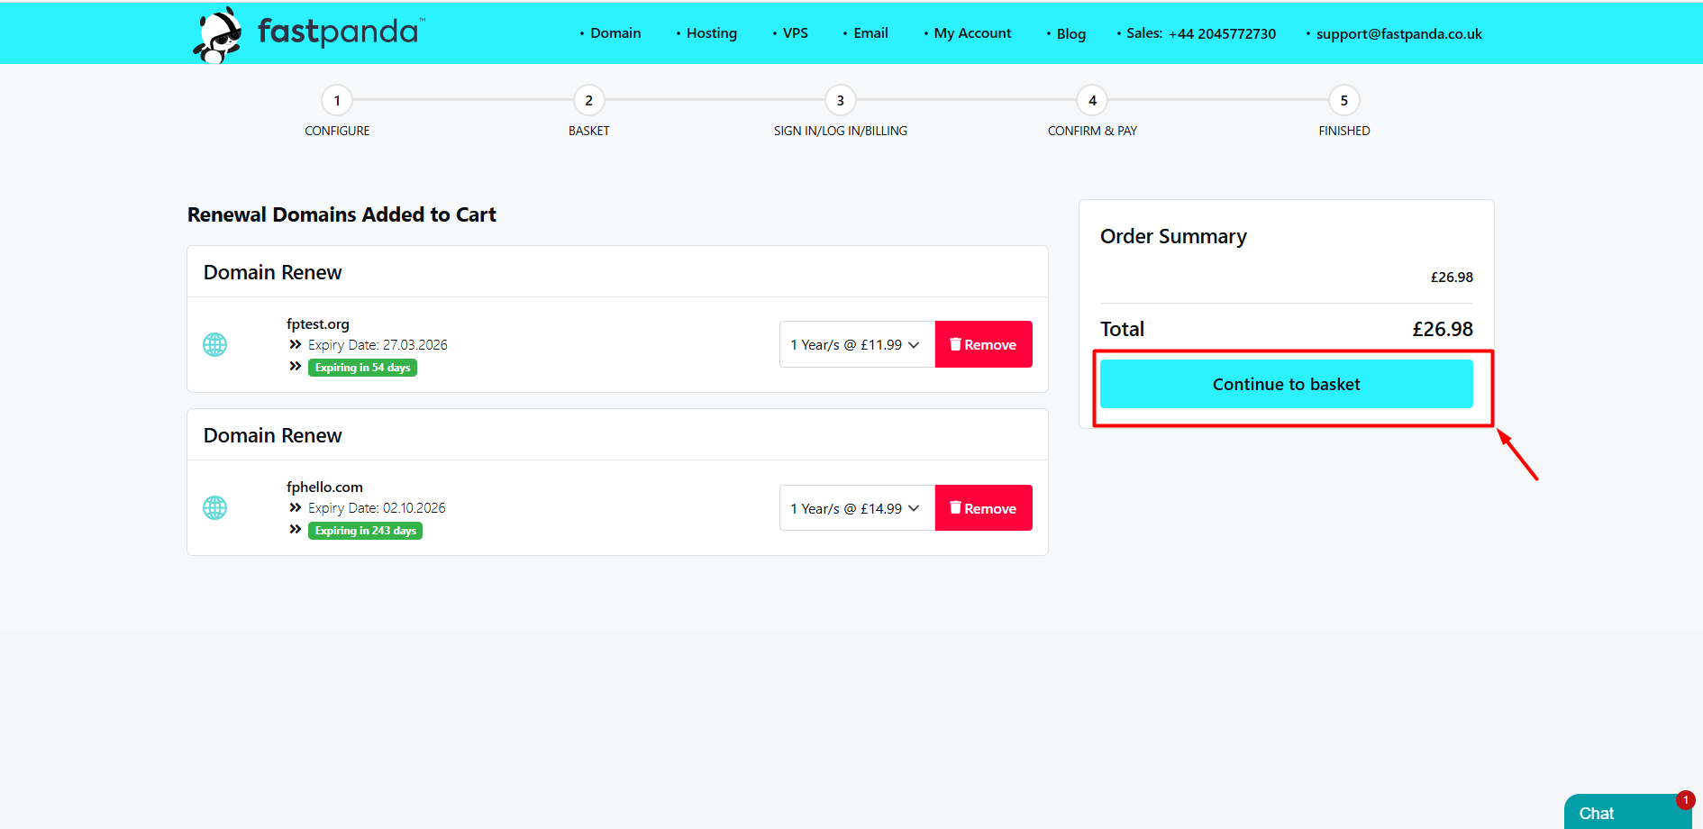Go to step 2 Basket circle
1703x829 pixels.
click(x=588, y=100)
